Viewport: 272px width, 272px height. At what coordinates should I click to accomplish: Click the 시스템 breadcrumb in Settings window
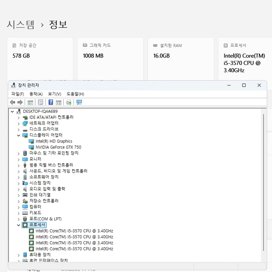(x=20, y=25)
